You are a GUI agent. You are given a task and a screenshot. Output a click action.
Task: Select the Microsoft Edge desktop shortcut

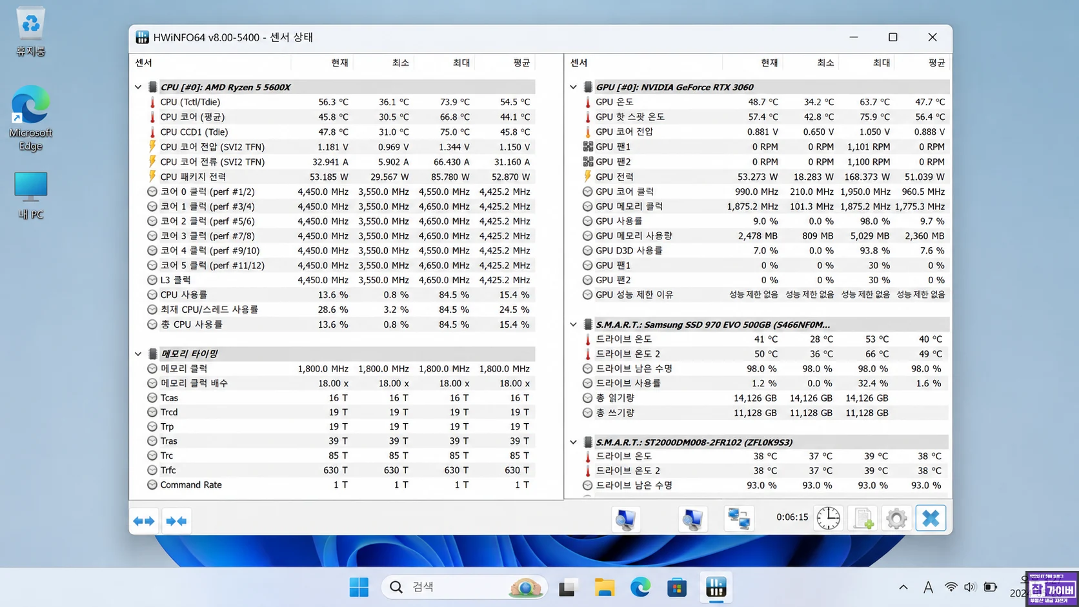30,119
